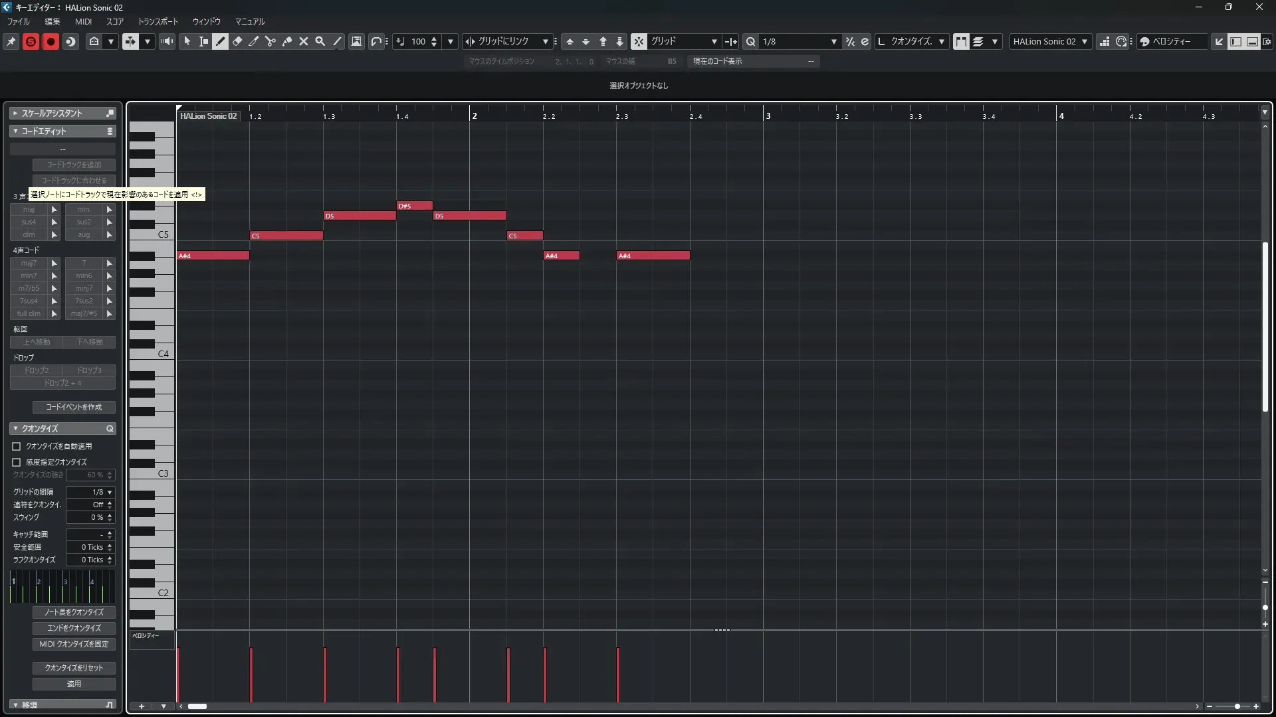Select the Glue tool
The height and width of the screenshot is (717, 1276).
(x=287, y=41)
